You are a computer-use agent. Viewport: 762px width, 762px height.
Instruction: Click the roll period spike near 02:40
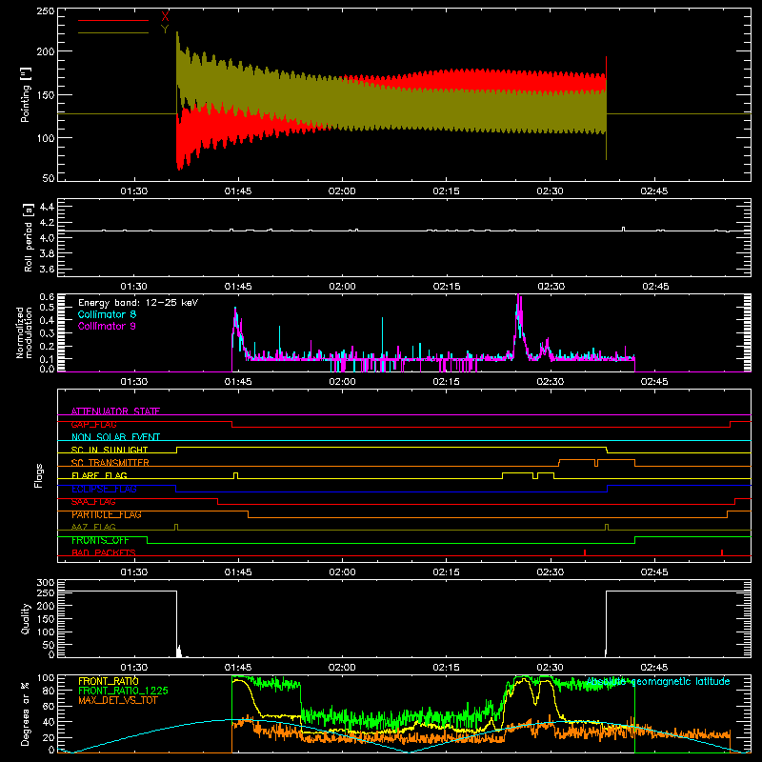coord(624,229)
